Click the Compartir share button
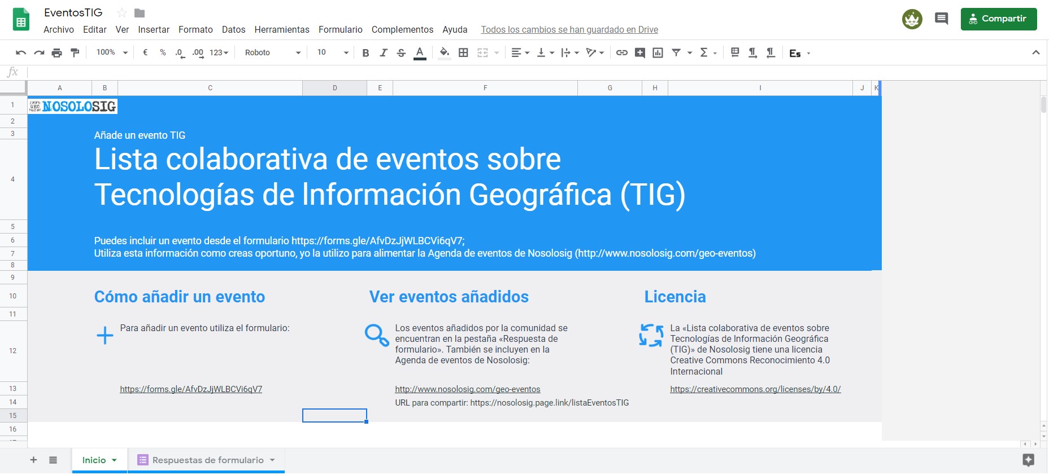The height and width of the screenshot is (475, 1049). coord(998,19)
